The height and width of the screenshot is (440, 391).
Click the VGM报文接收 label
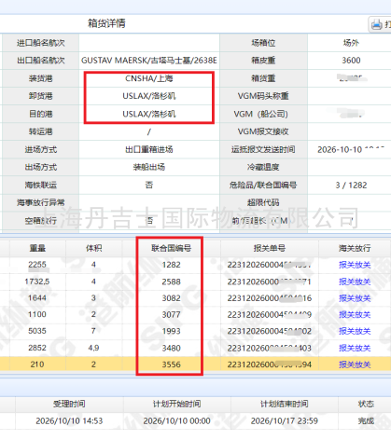(x=263, y=131)
